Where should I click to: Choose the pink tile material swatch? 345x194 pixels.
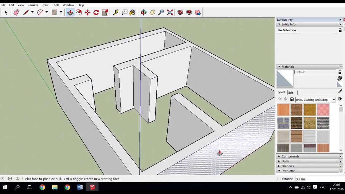[x=323, y=110]
